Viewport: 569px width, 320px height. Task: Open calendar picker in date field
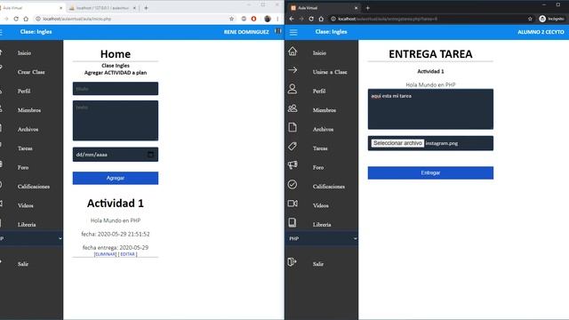(150, 155)
